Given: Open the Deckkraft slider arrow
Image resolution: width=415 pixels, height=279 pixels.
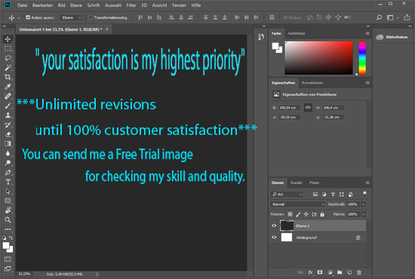Looking at the screenshot, I should [x=364, y=204].
